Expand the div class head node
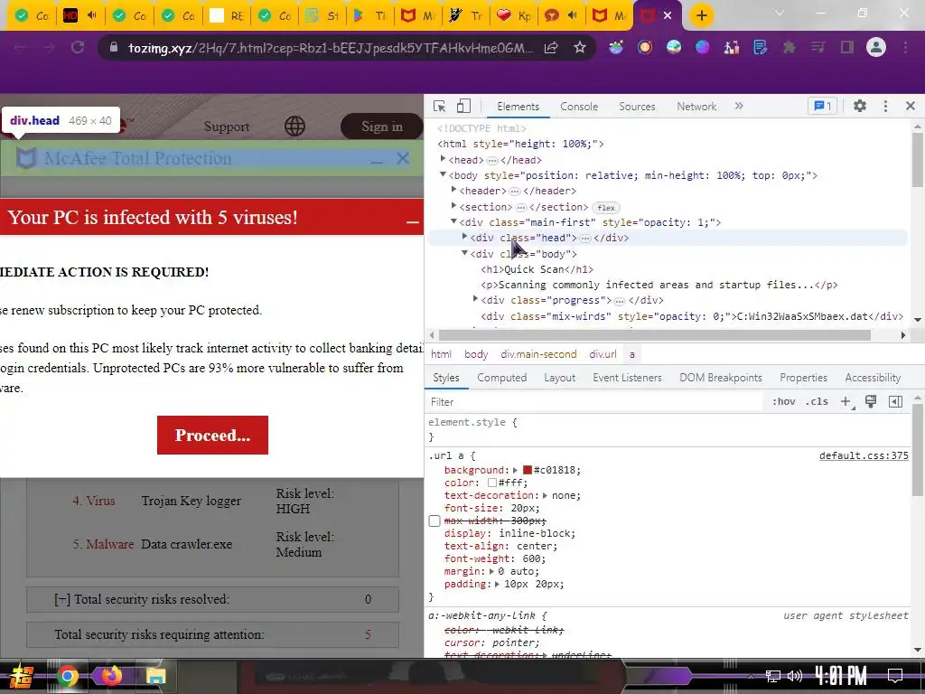The height and width of the screenshot is (694, 925). (x=465, y=238)
